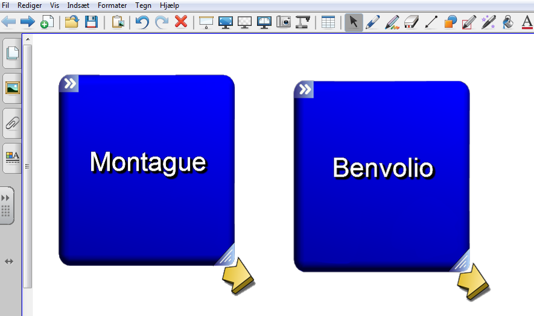Open the Tegn menu
This screenshot has width=534, height=316.
click(143, 5)
